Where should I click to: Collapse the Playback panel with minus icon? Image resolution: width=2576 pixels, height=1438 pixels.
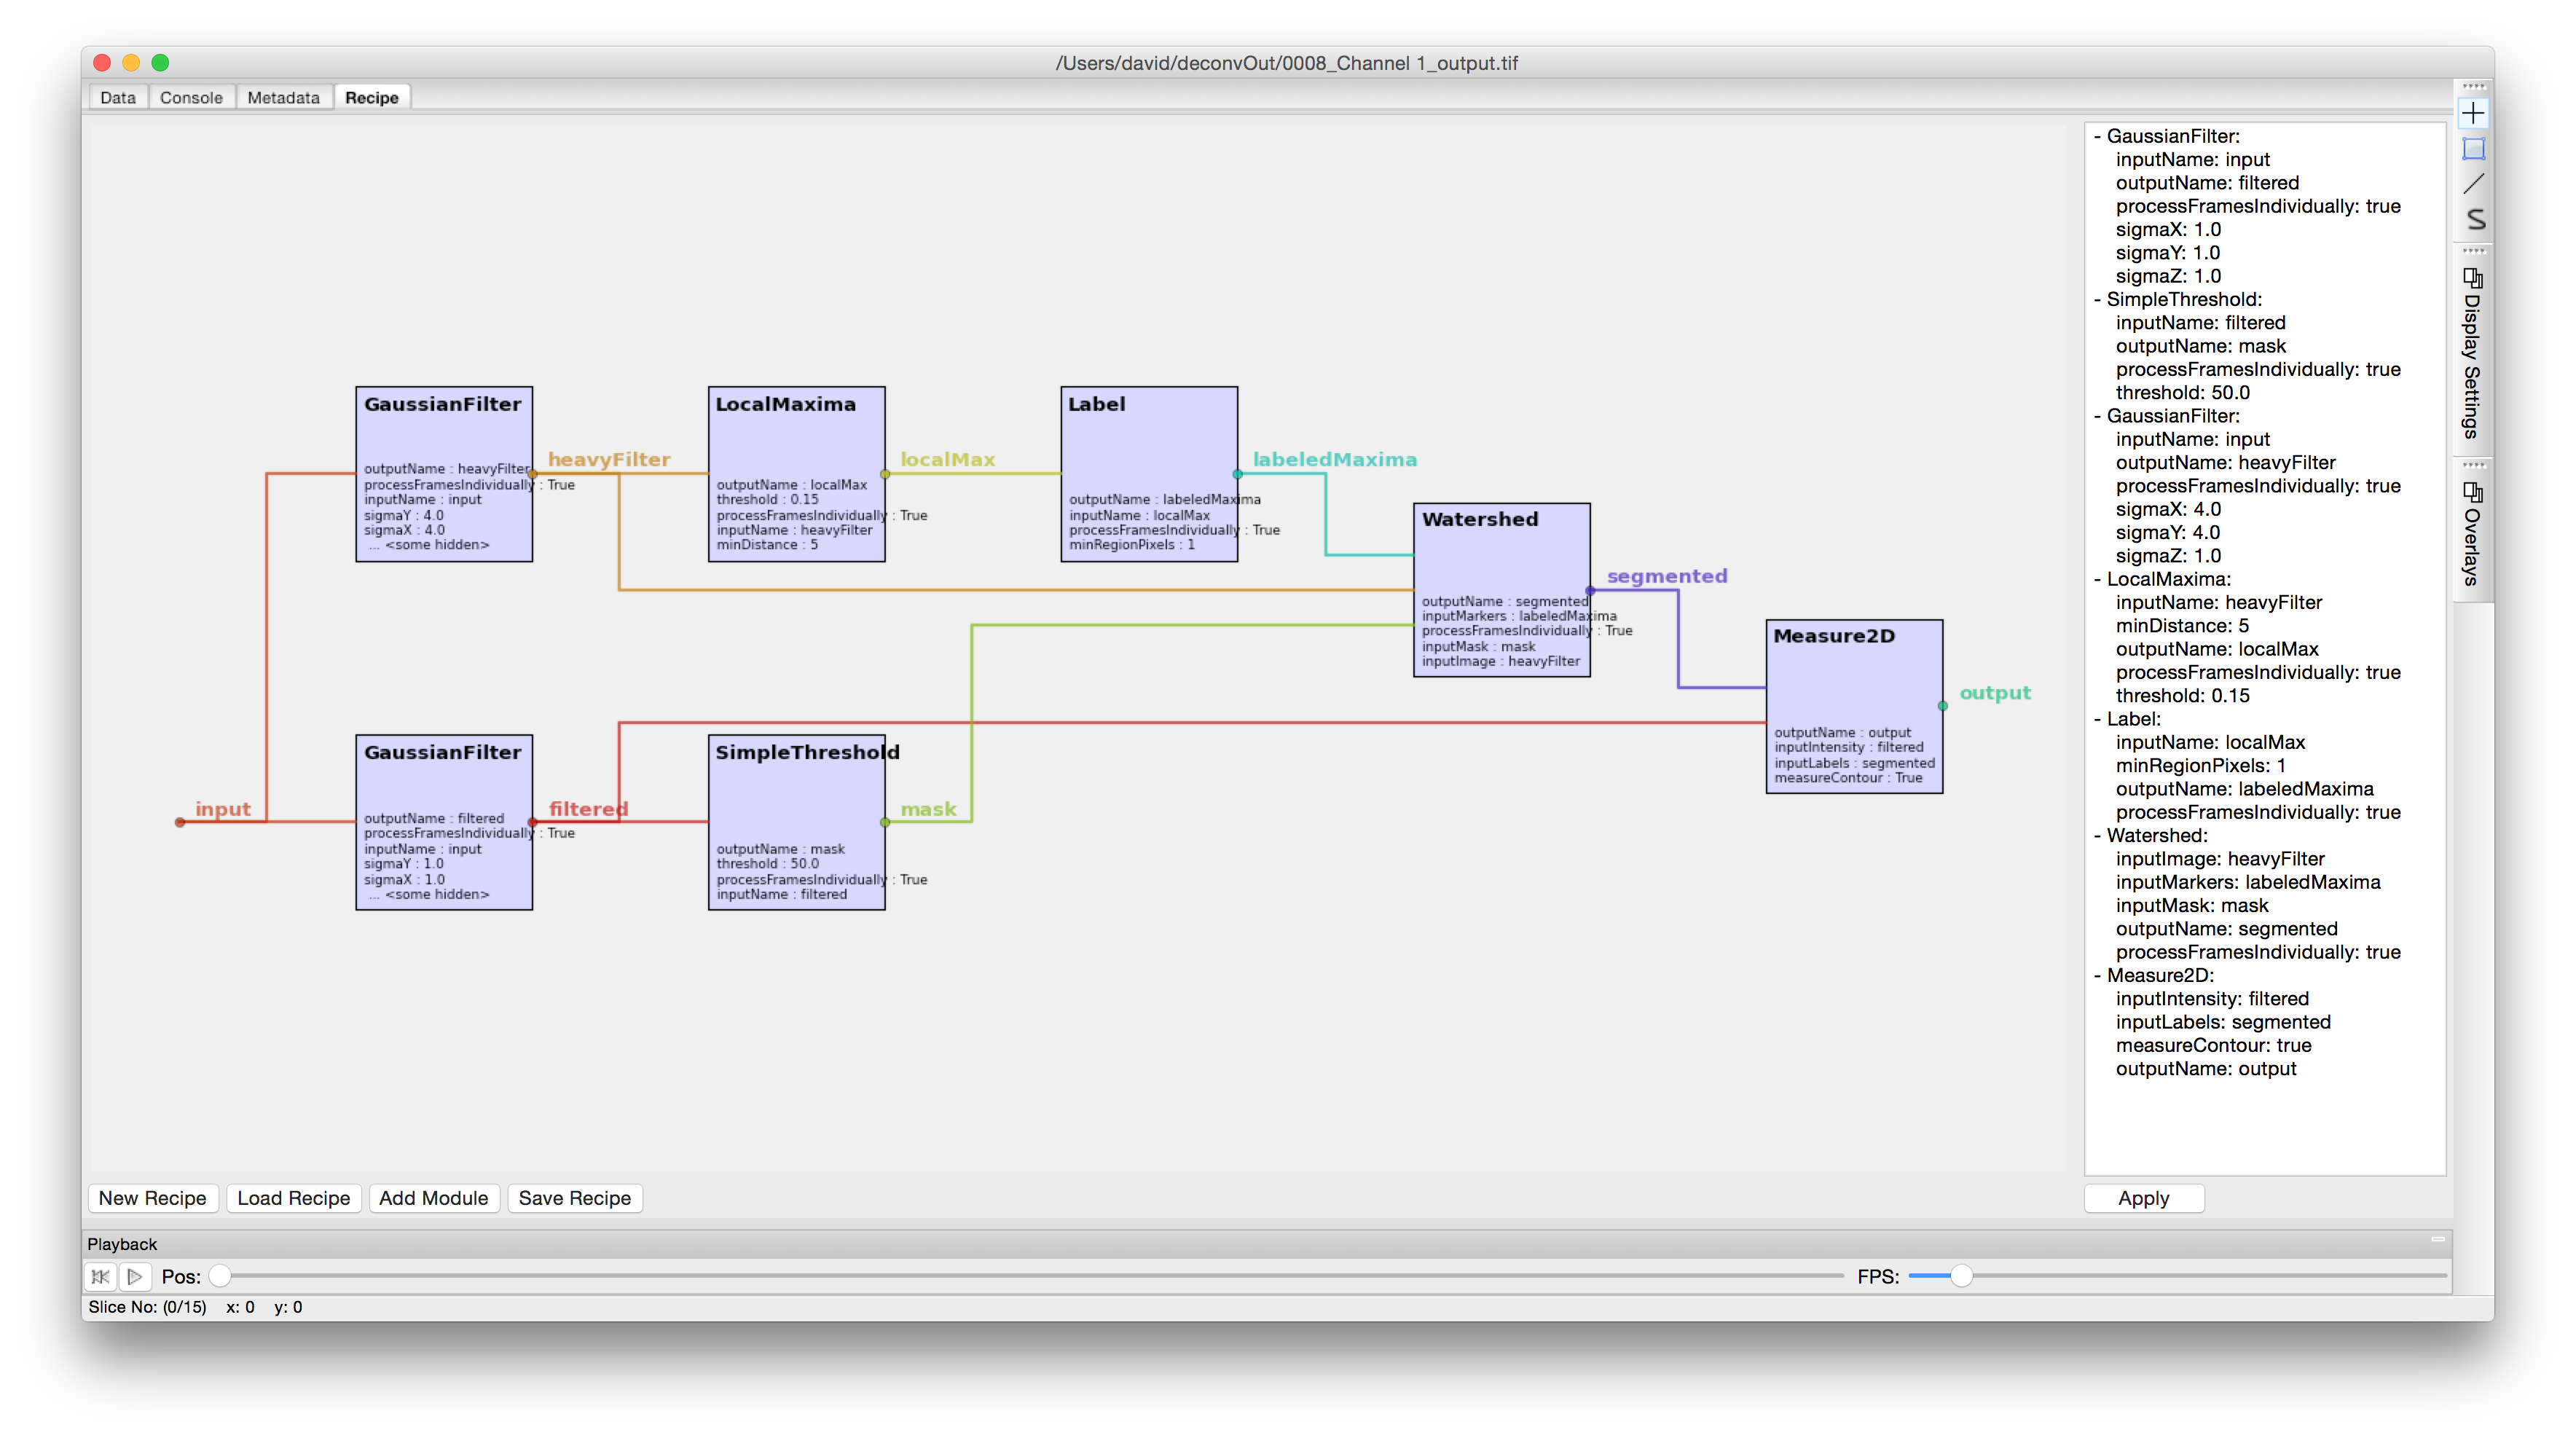click(x=2438, y=1240)
